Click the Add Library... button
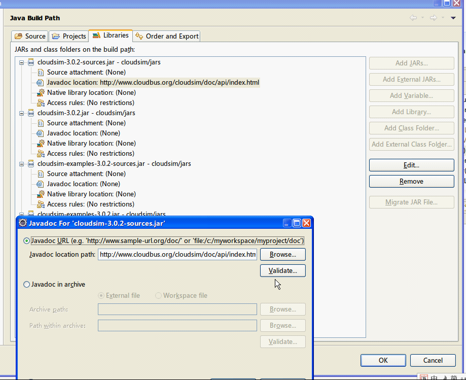This screenshot has height=380, width=466. pyautogui.click(x=412, y=112)
